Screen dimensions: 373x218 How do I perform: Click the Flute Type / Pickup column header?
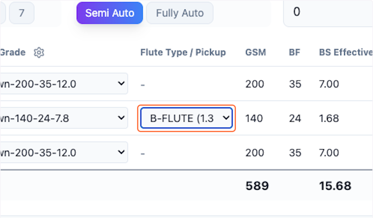tap(183, 52)
